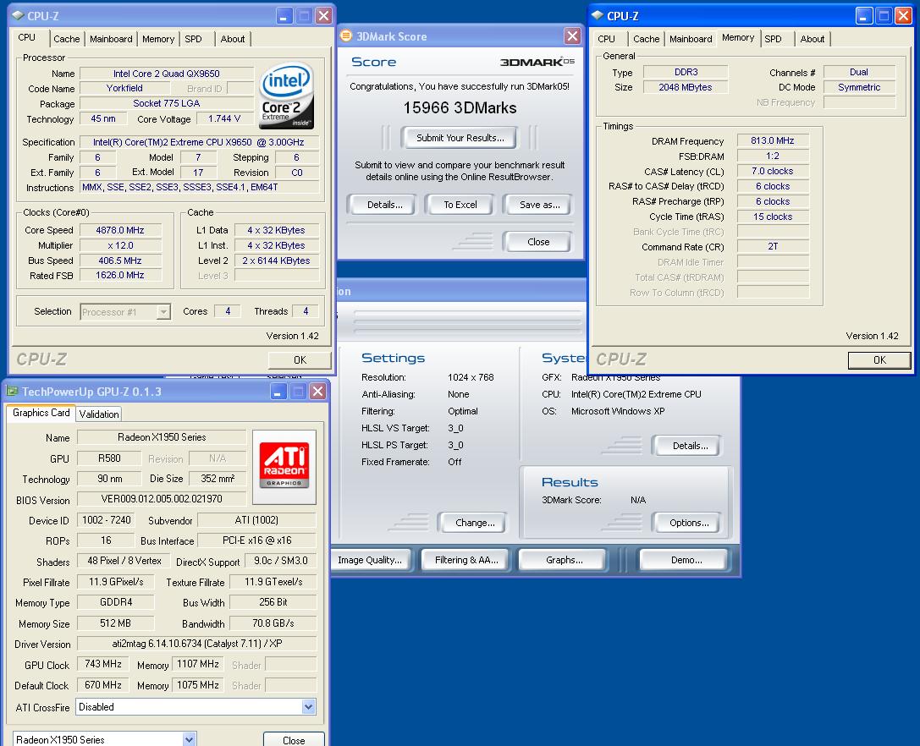The width and height of the screenshot is (920, 746).
Task: Select Graphics Card tab in GPU-Z
Action: tap(41, 413)
